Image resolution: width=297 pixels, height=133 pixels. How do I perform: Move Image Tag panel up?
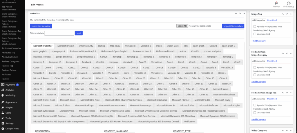point(282,14)
